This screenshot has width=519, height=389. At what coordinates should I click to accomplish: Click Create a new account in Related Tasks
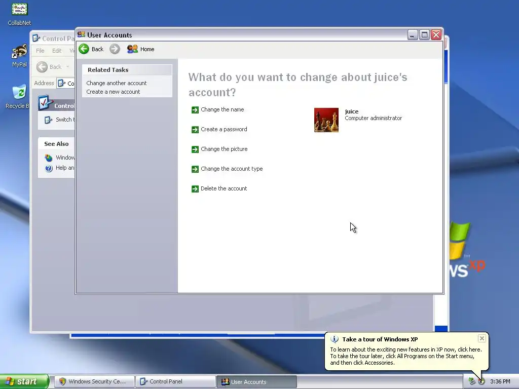pyautogui.click(x=113, y=92)
